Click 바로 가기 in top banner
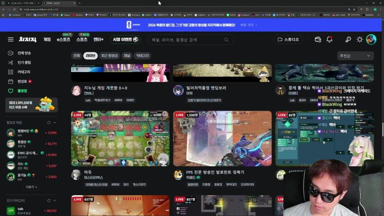384x216 pixels. [x=248, y=25]
